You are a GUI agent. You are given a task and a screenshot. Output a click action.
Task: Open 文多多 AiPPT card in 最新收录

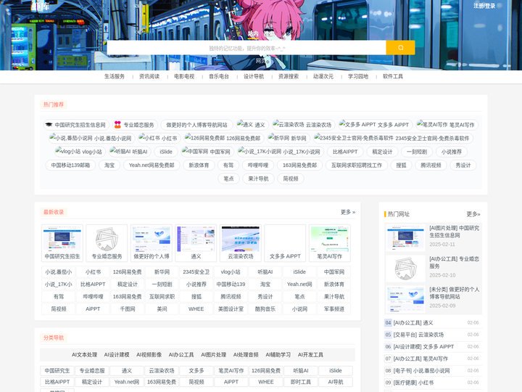[x=285, y=243]
